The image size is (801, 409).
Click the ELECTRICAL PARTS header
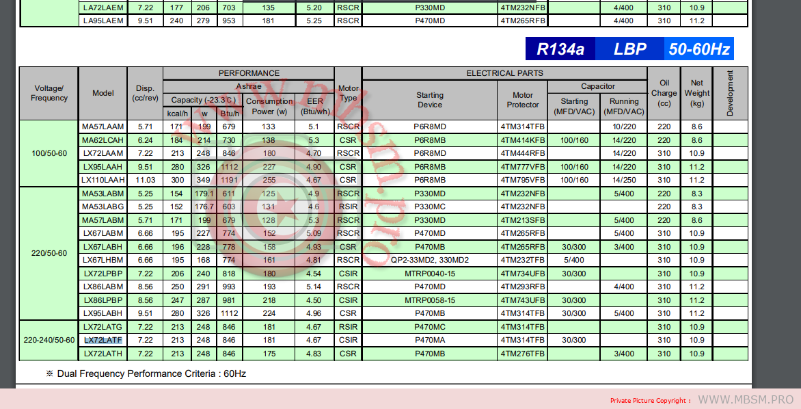click(x=504, y=73)
